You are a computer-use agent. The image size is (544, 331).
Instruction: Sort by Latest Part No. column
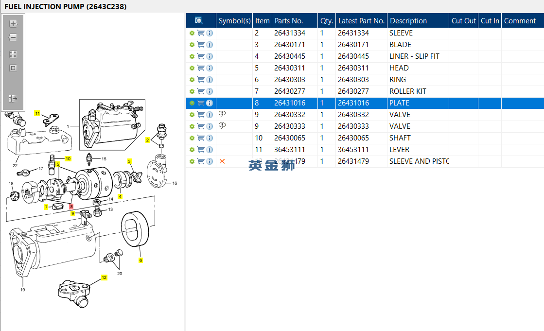[361, 20]
